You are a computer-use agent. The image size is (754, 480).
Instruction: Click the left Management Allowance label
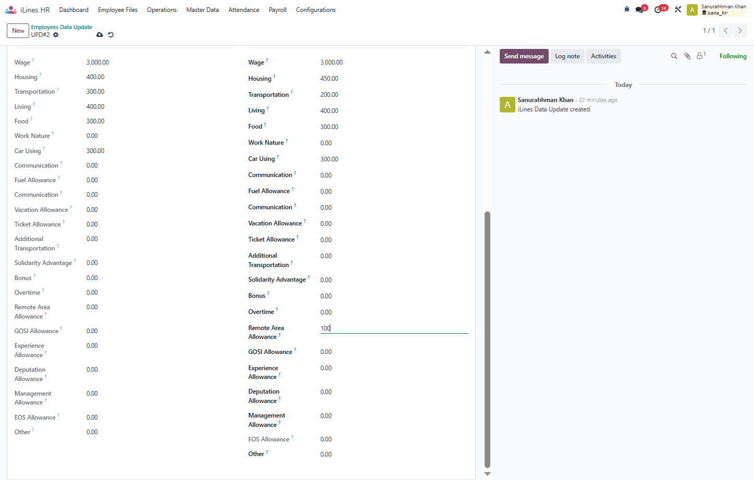[x=33, y=398]
